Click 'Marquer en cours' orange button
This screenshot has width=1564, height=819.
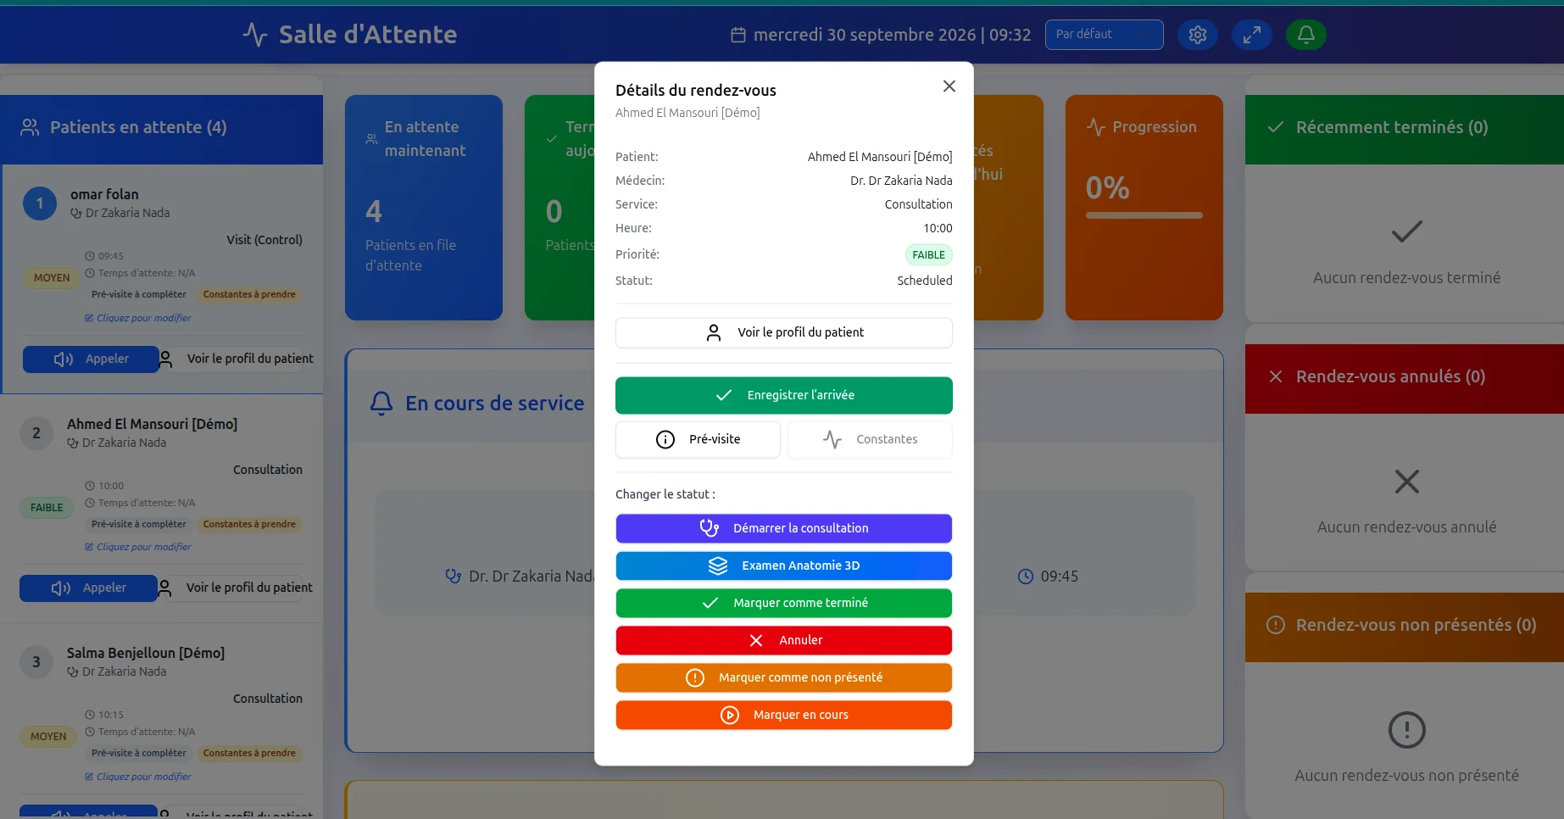click(783, 715)
